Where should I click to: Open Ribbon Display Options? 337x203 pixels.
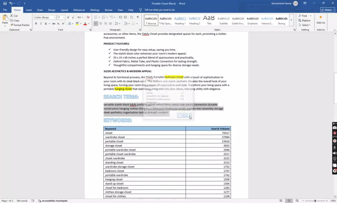[x=305, y=3]
